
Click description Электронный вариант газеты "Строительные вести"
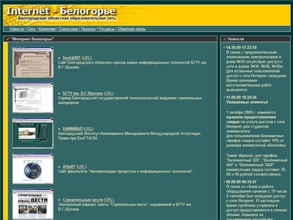[125, 207]
